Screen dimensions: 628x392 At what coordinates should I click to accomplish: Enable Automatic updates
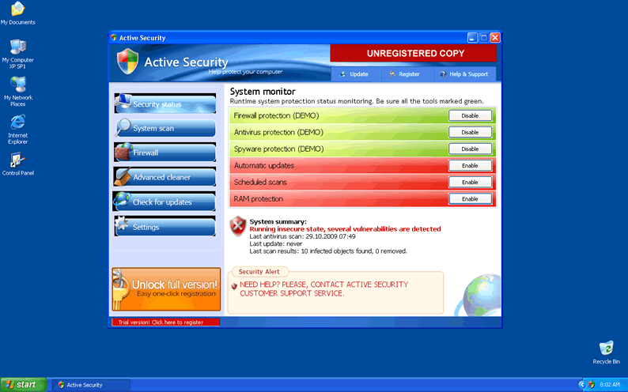[470, 165]
